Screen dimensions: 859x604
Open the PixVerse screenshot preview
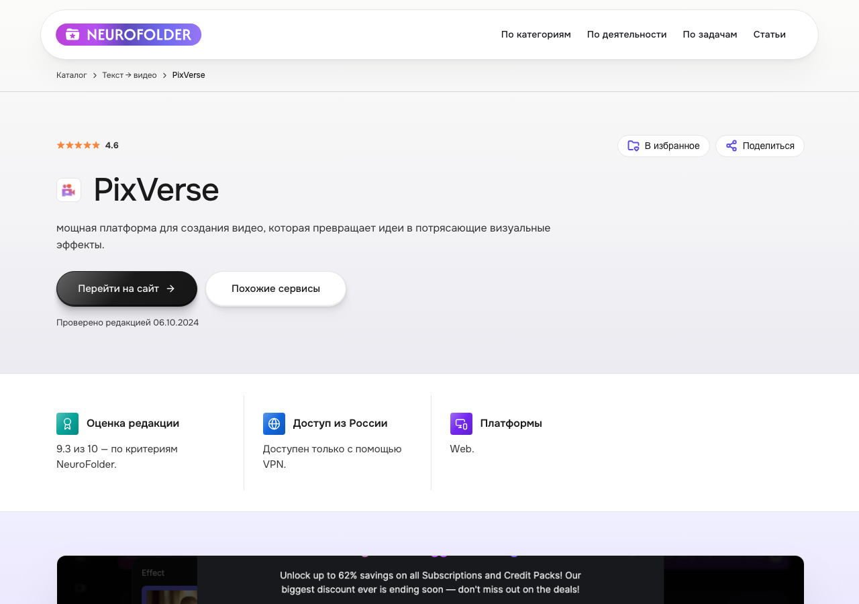(x=430, y=580)
